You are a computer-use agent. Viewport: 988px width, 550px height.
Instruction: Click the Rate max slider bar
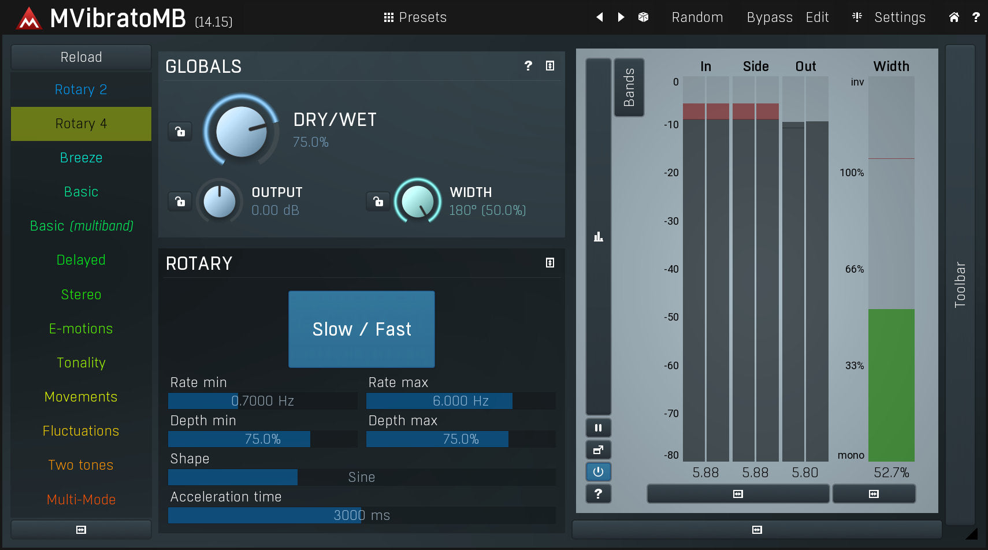[x=460, y=401]
